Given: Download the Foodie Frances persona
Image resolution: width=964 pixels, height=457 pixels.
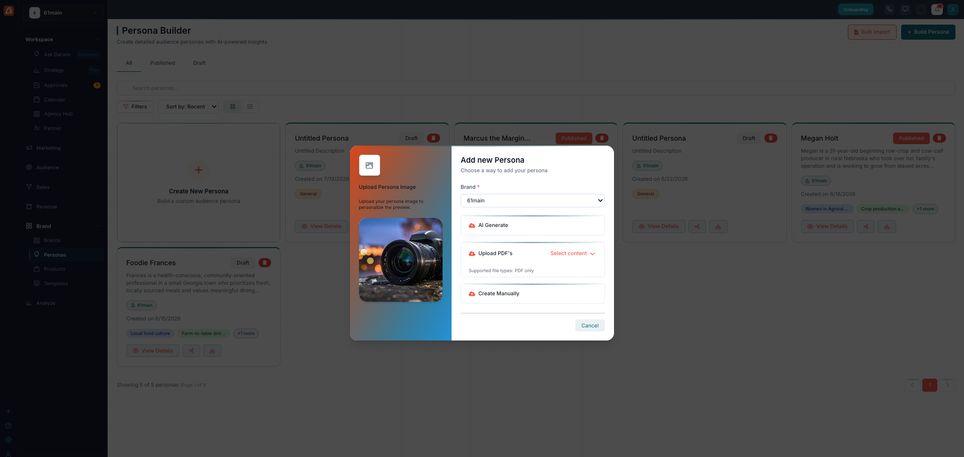Looking at the screenshot, I should [x=212, y=351].
